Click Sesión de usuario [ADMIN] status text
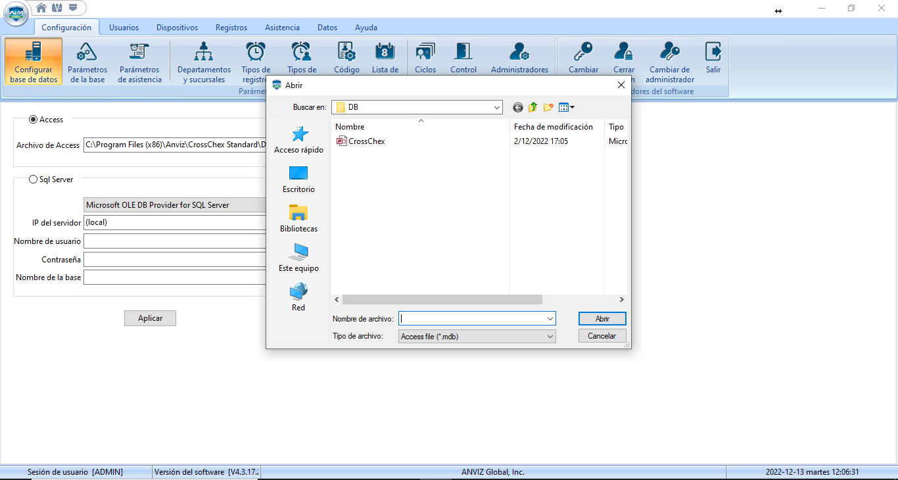The height and width of the screenshot is (480, 898). 75,472
